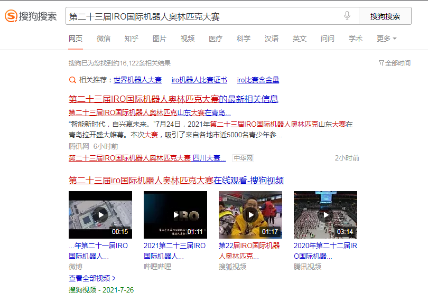The image size is (428, 302).
Task: Open video title 年第二十一届IRO国际机器人
Action: (x=98, y=251)
